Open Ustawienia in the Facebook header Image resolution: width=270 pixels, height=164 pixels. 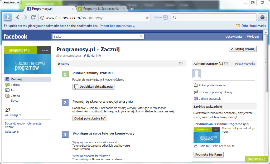(x=234, y=37)
